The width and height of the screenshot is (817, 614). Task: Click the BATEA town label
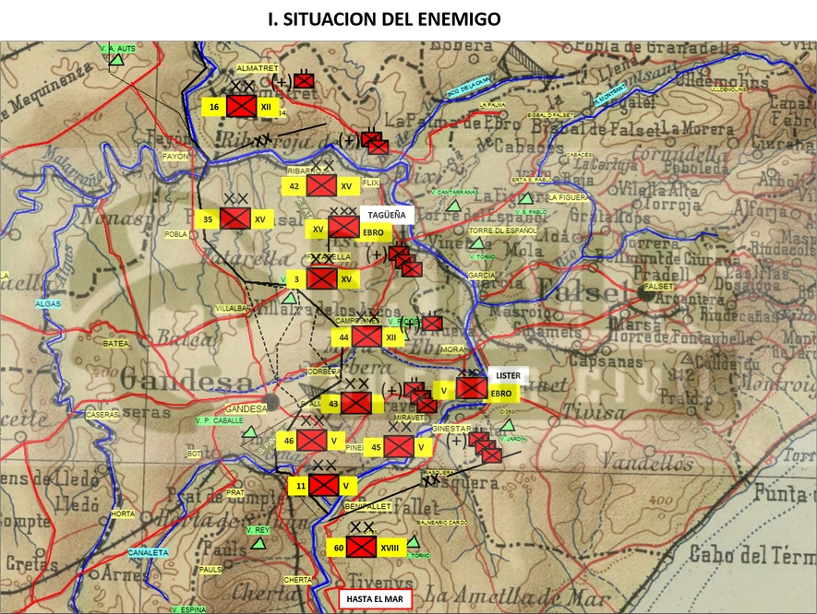[x=115, y=344]
